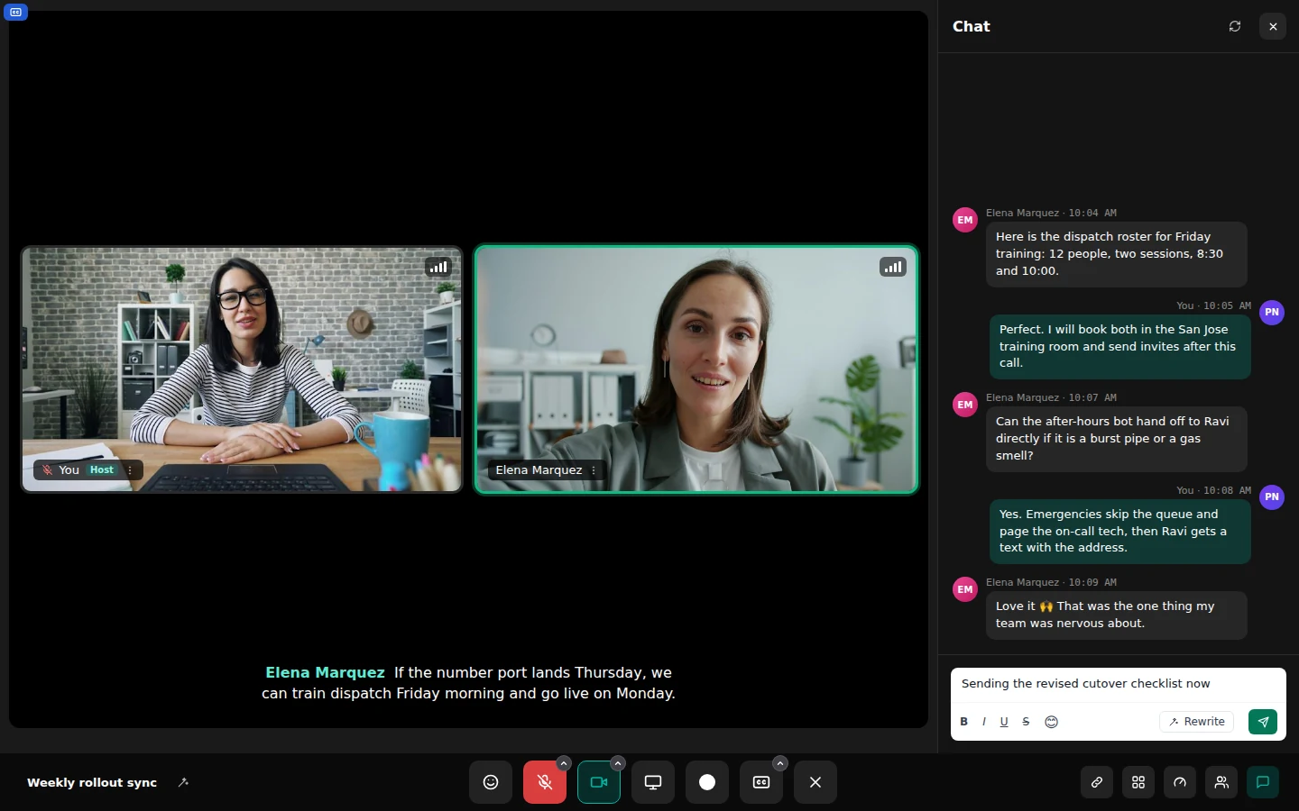Expand caption options via the chevron above CC
The image size is (1299, 811).
tap(780, 763)
